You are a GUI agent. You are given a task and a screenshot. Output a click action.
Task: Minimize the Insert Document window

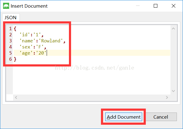[x=138, y=6]
